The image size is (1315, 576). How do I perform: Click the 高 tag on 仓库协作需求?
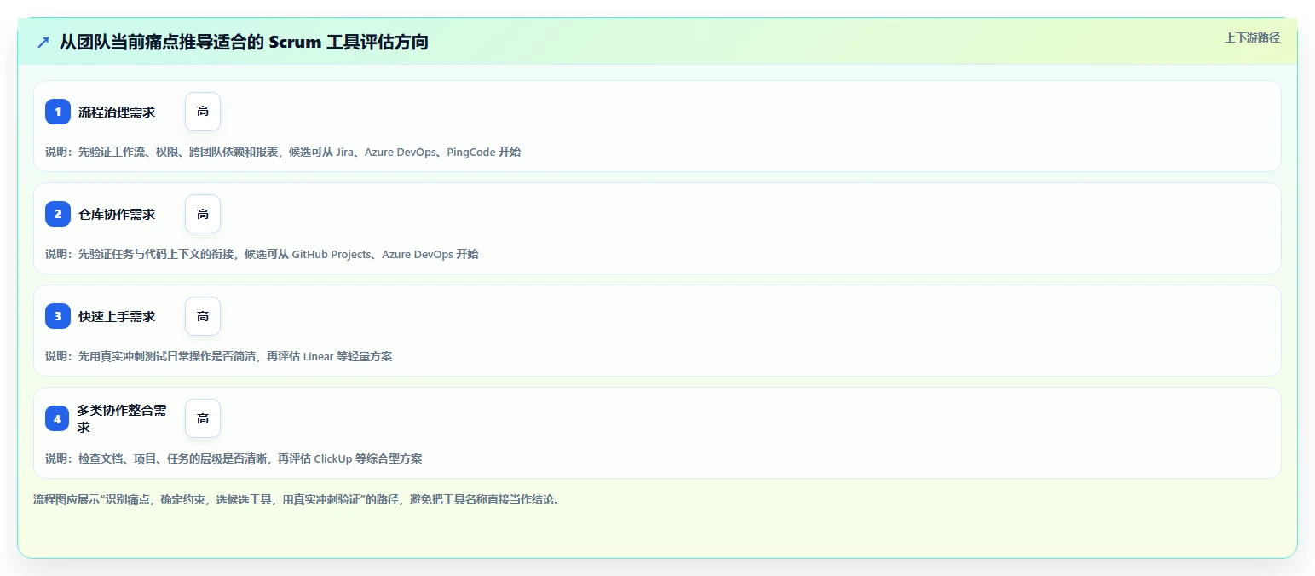tap(203, 214)
